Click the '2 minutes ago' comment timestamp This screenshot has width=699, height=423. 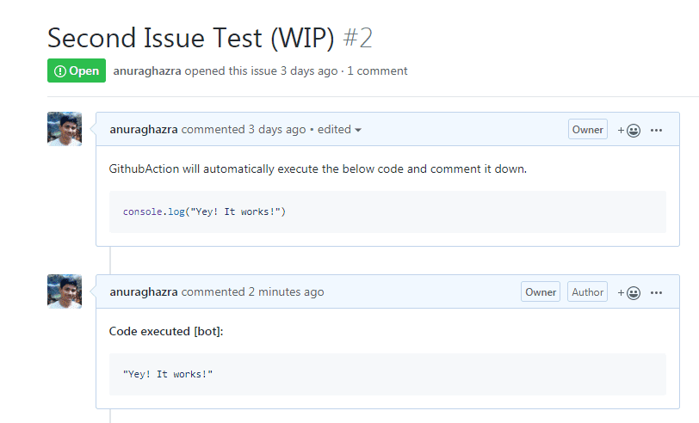[286, 292]
